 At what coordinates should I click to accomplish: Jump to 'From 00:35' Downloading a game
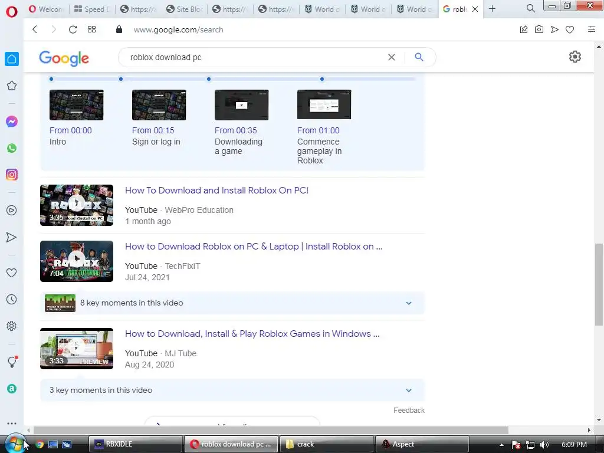tap(236, 130)
